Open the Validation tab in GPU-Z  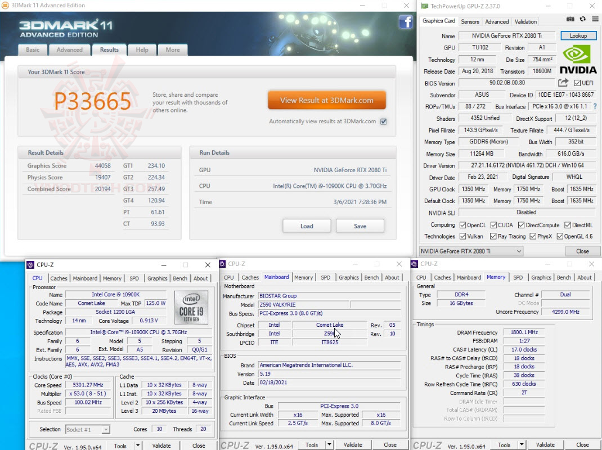coord(525,21)
